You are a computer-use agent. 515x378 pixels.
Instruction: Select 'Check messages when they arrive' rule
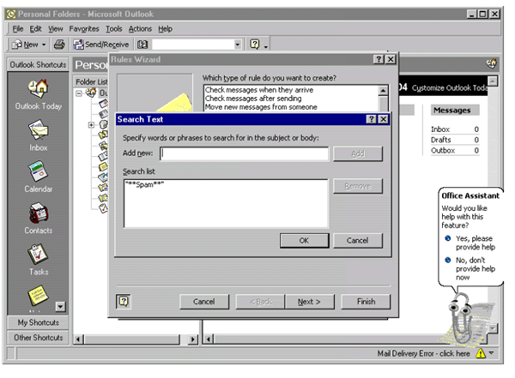tap(259, 90)
